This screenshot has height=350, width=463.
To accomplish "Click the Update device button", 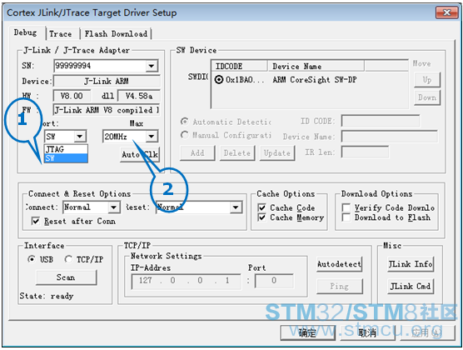I will pyautogui.click(x=277, y=153).
